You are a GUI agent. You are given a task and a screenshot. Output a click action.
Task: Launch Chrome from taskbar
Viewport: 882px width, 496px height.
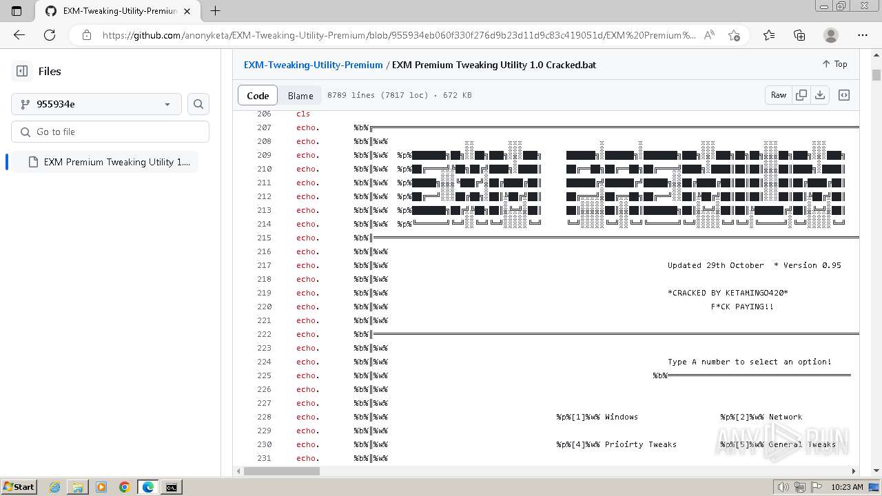(x=125, y=487)
